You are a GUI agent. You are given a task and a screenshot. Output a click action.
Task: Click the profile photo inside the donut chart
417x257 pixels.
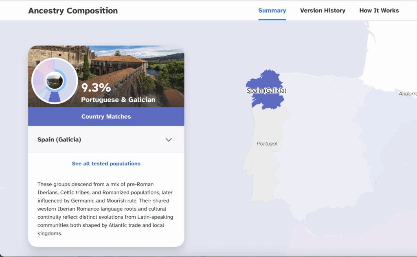tap(55, 81)
